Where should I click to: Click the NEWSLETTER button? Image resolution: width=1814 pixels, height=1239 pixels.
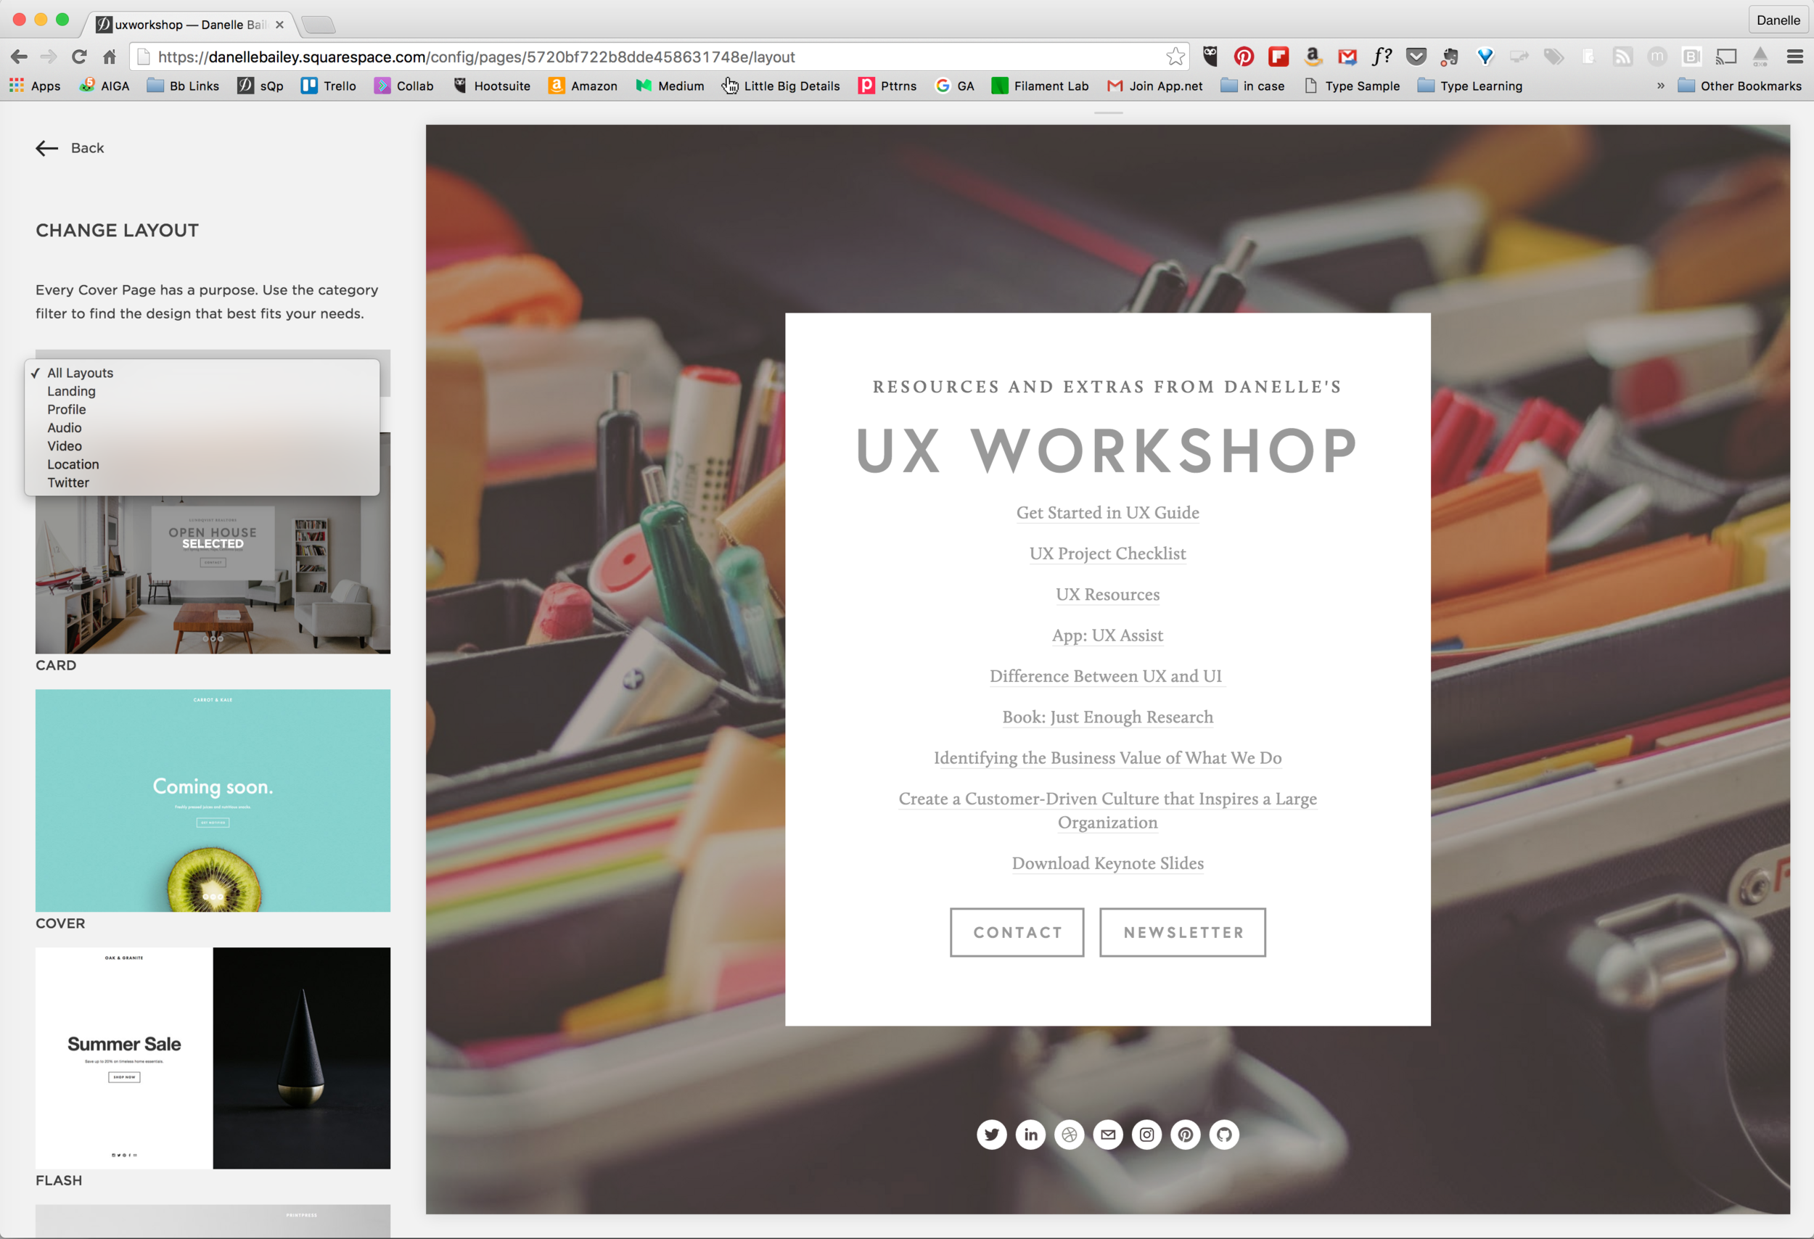point(1183,932)
